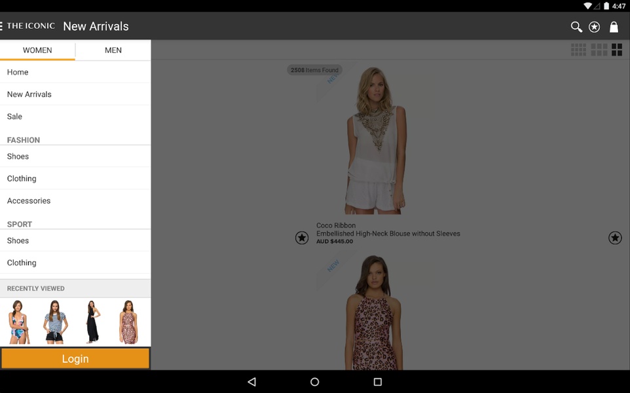This screenshot has width=630, height=393.
Task: Click the New Arrivals page title
Action: pos(96,26)
